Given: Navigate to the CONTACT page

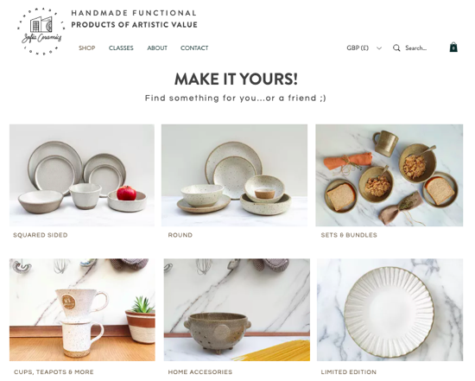Looking at the screenshot, I should point(194,48).
